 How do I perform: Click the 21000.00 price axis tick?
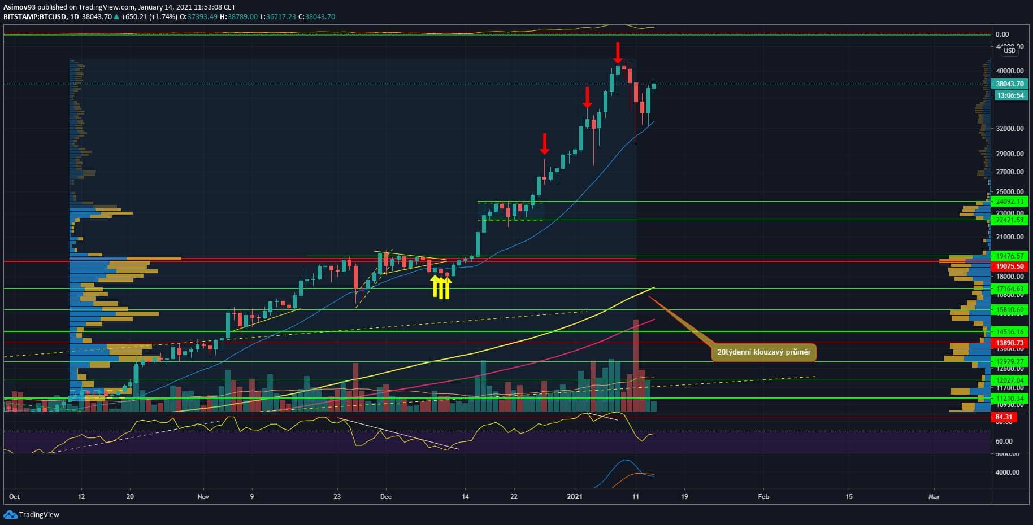[x=1010, y=237]
